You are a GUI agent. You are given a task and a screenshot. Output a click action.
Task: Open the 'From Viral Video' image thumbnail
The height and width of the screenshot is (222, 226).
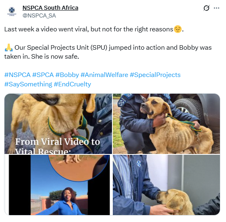click(x=58, y=124)
